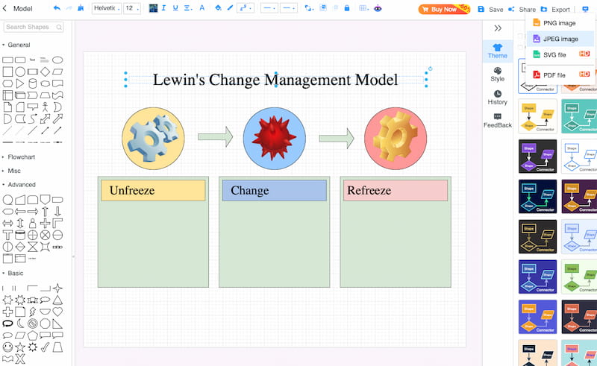Open the Theme tab
The image size is (597, 366).
pyautogui.click(x=498, y=51)
